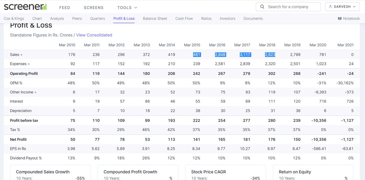Go to the FEED menu
The height and width of the screenshot is (180, 365).
click(64, 7)
